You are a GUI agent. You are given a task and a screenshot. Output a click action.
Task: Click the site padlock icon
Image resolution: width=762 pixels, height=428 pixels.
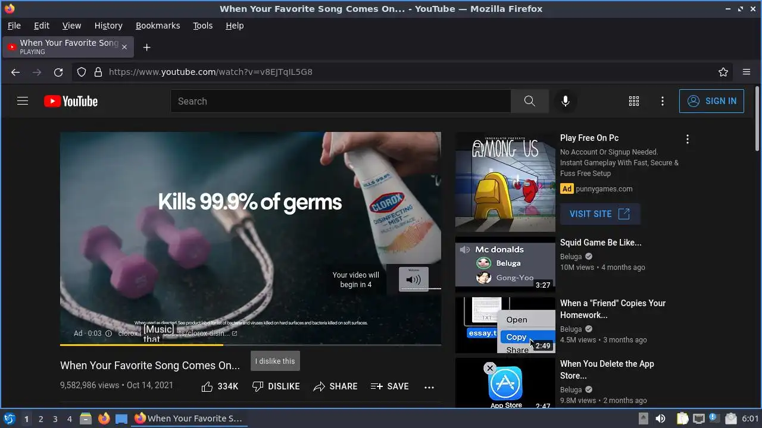point(98,72)
